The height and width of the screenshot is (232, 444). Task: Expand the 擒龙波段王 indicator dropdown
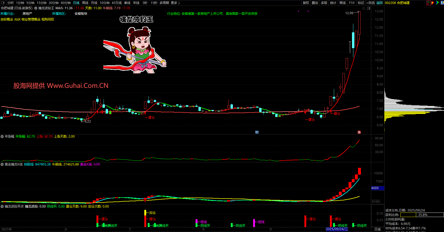36,8
